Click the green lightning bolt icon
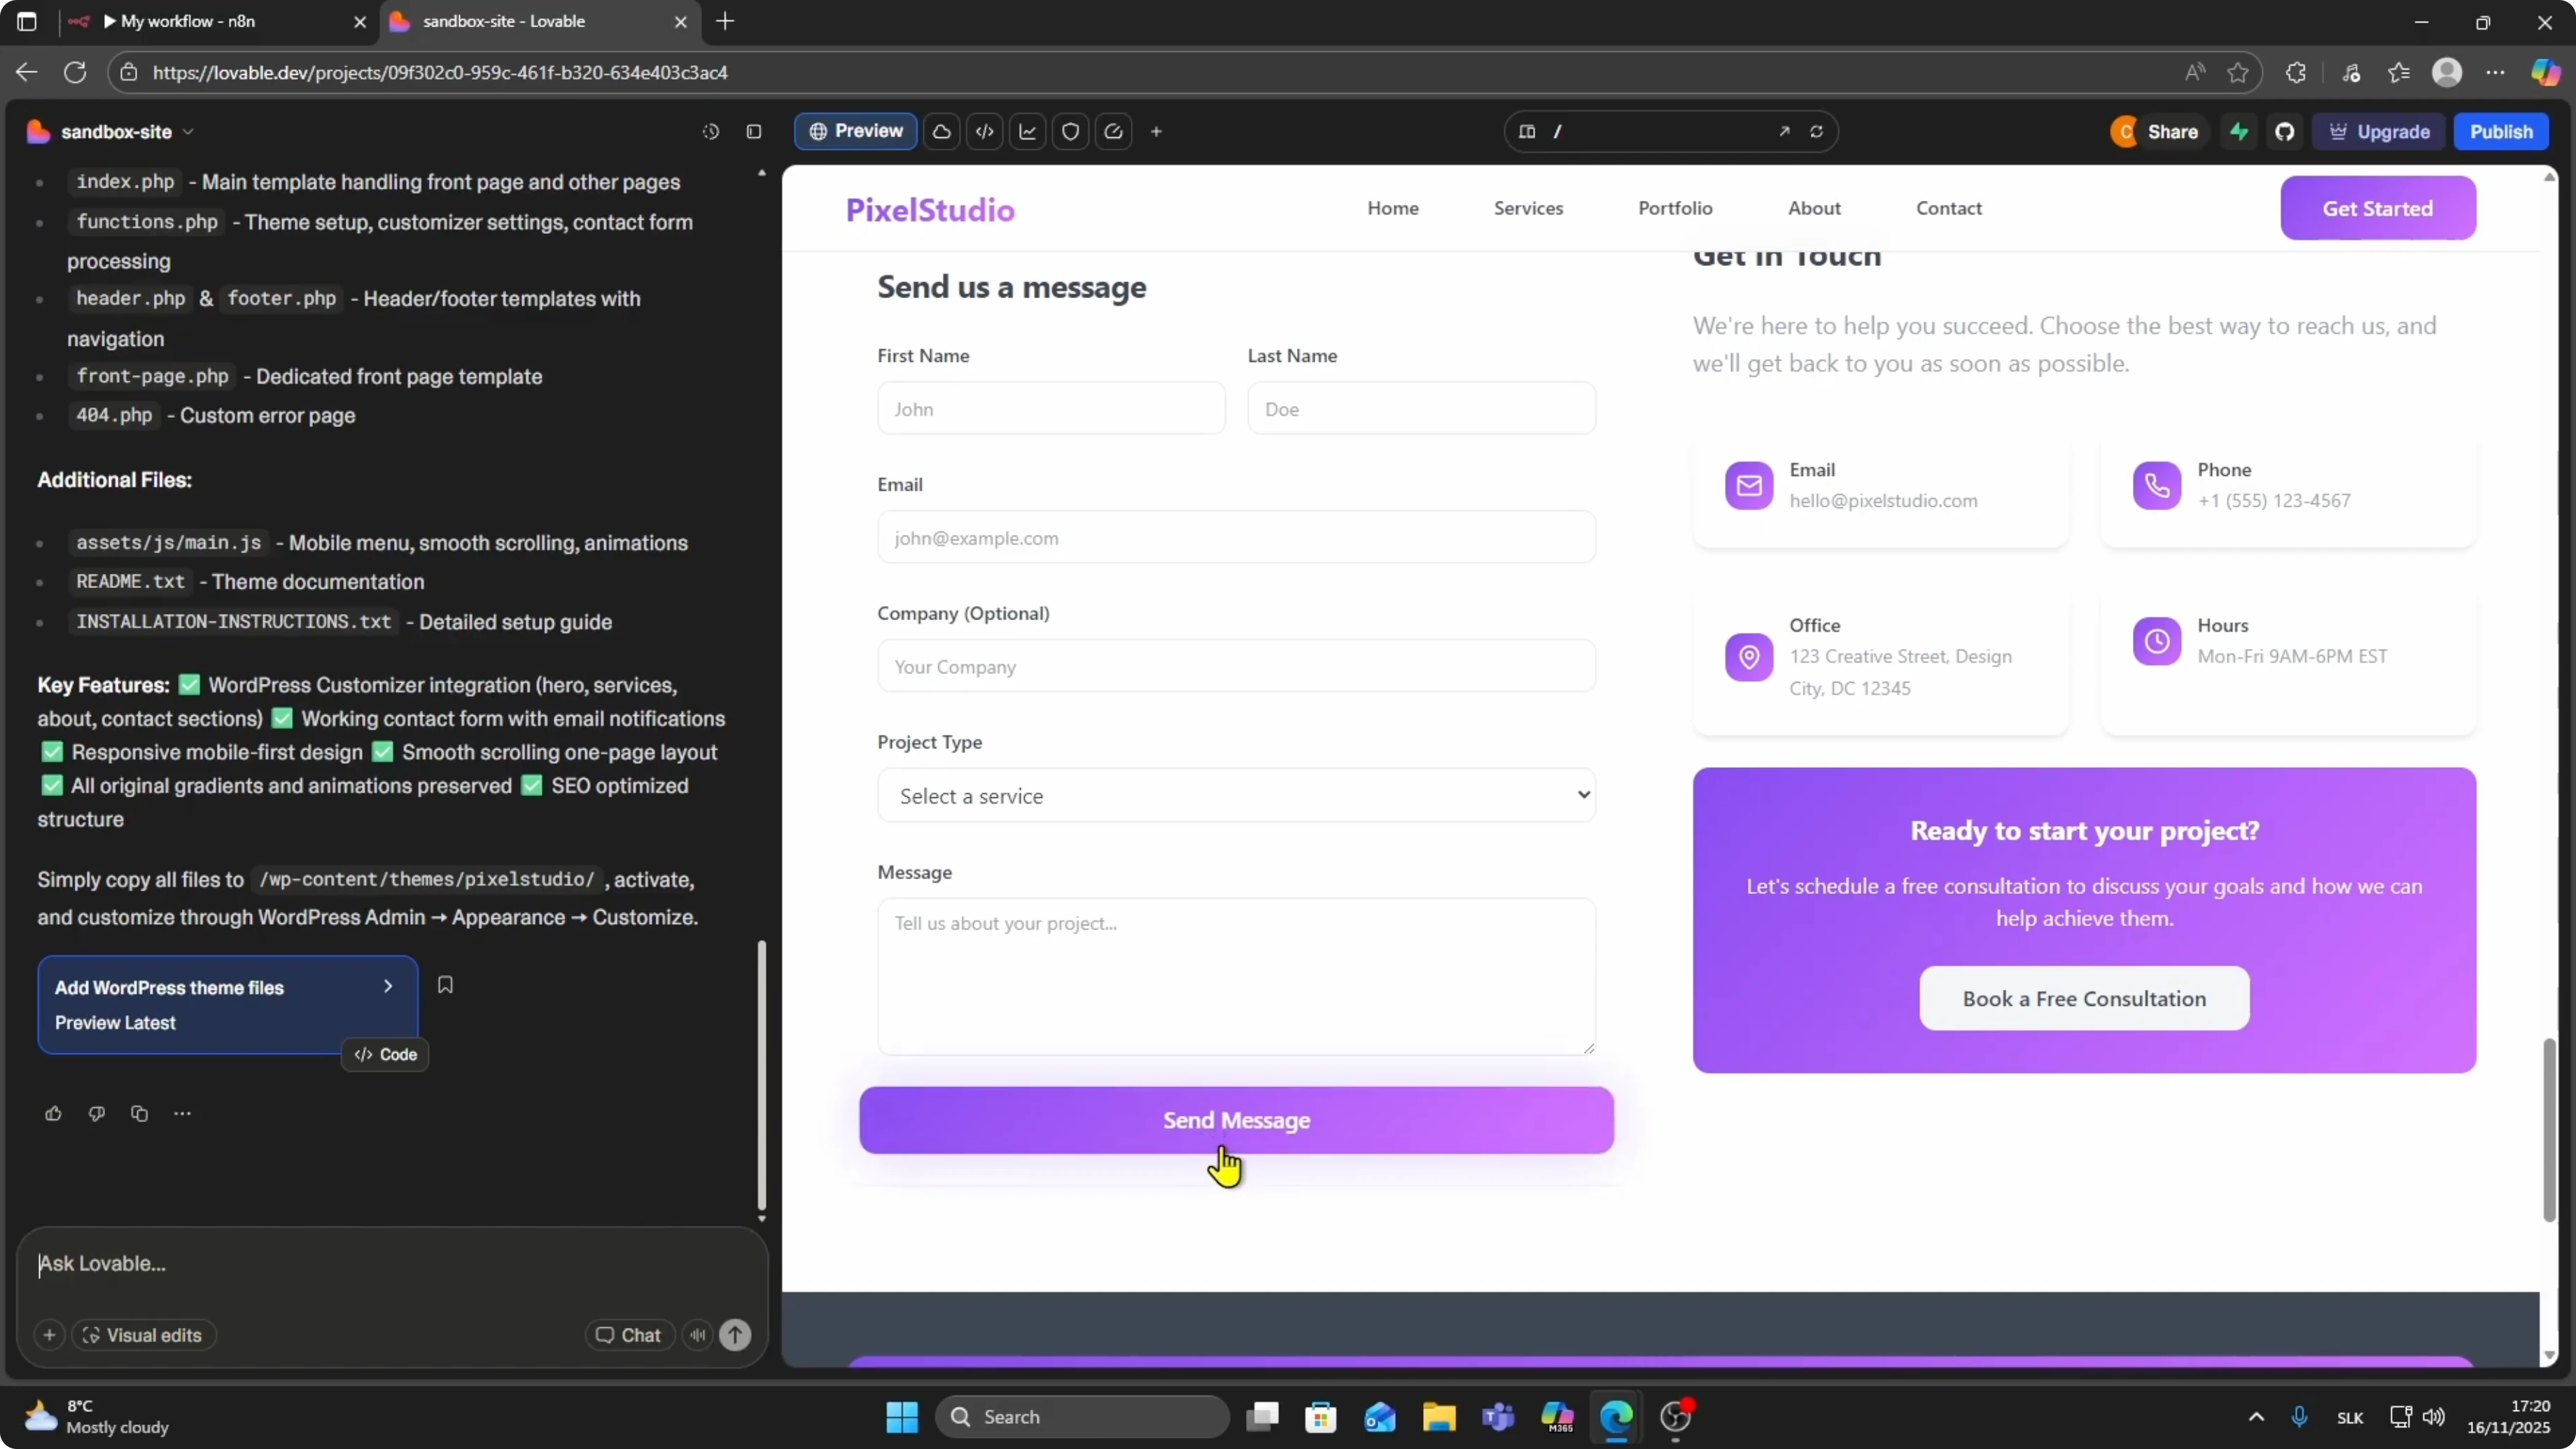The image size is (2576, 1449). click(x=2240, y=132)
